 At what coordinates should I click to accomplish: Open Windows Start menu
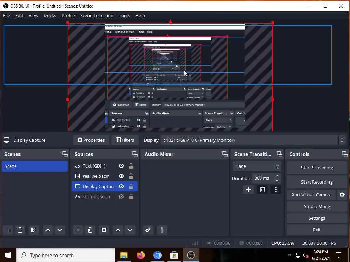pyautogui.click(x=8, y=255)
